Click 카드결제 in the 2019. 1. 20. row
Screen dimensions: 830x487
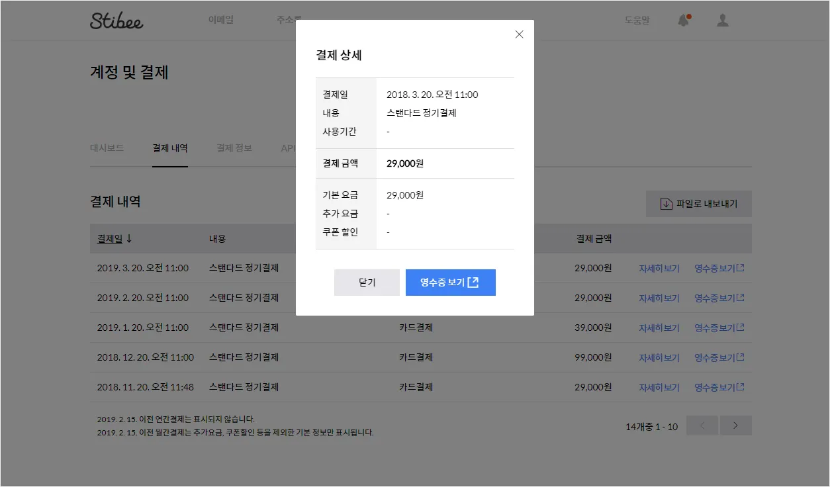coord(416,328)
